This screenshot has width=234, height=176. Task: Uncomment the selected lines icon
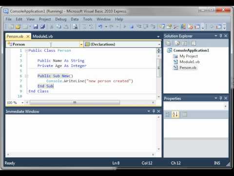click(x=91, y=26)
